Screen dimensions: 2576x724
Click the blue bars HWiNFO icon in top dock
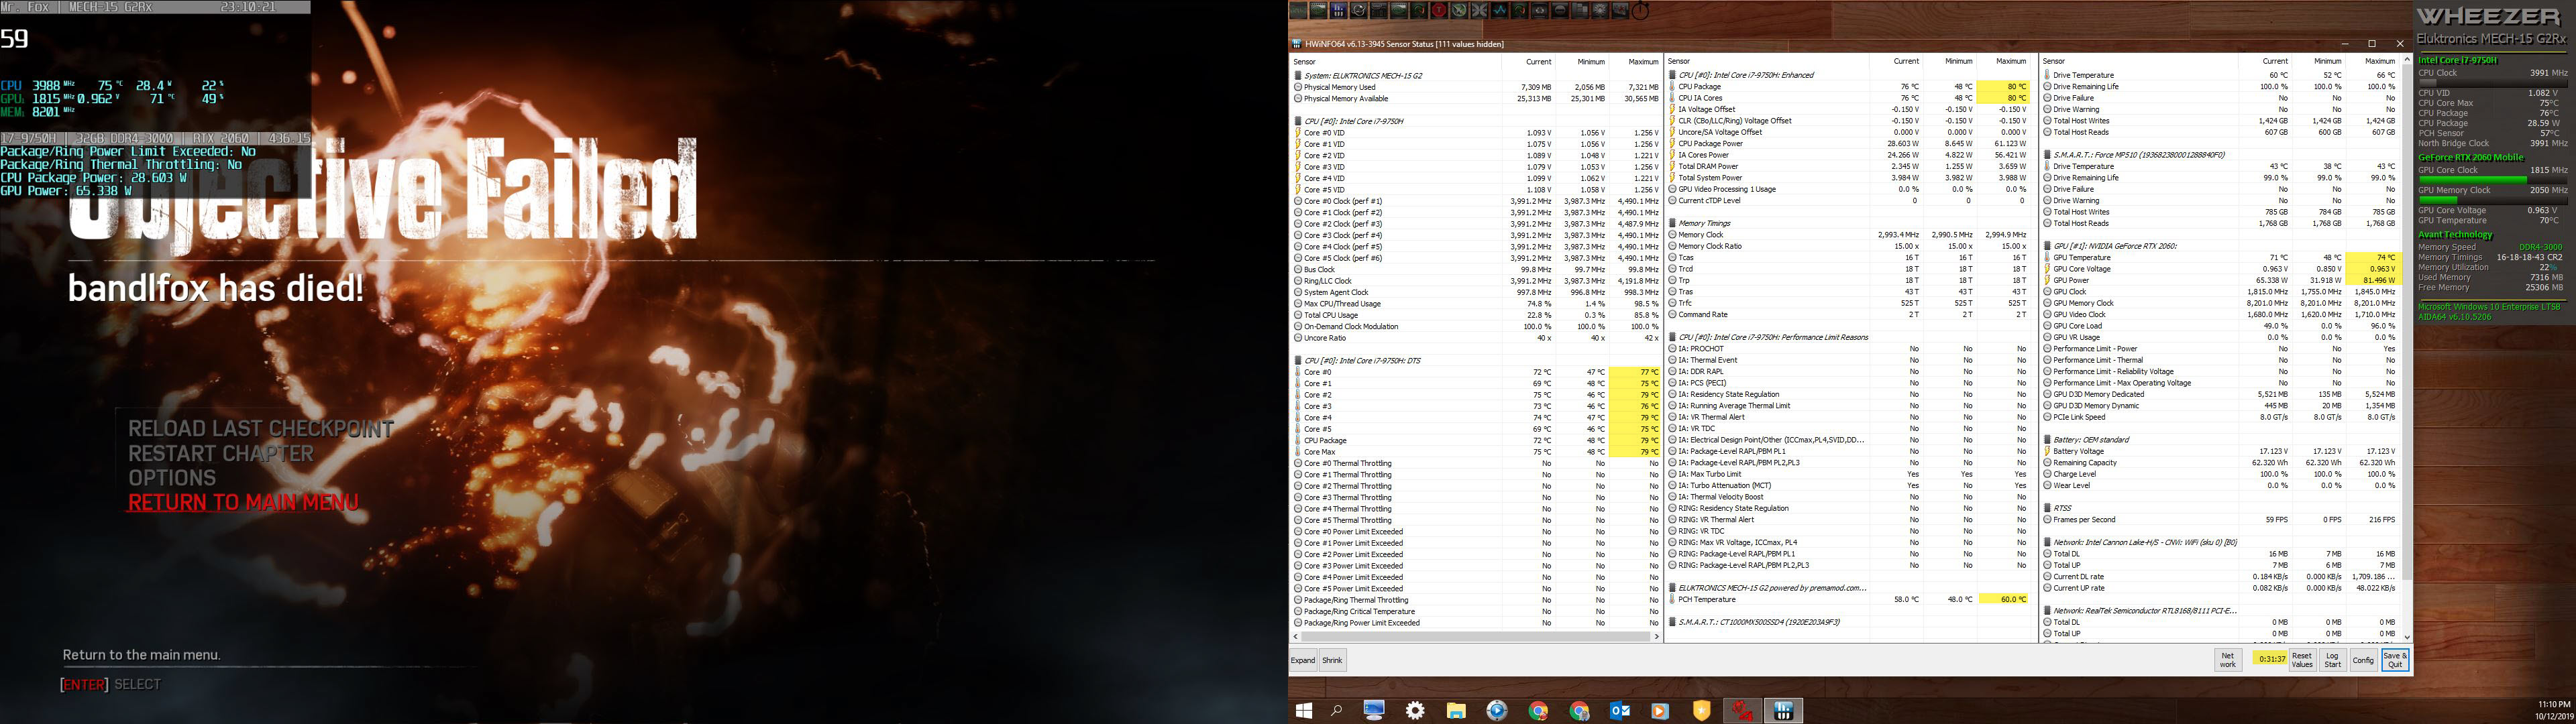[1338, 11]
